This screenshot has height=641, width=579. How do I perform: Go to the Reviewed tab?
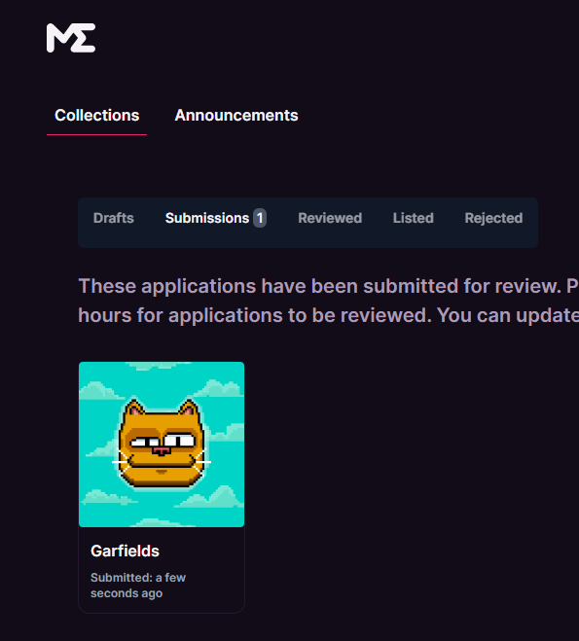pos(330,218)
